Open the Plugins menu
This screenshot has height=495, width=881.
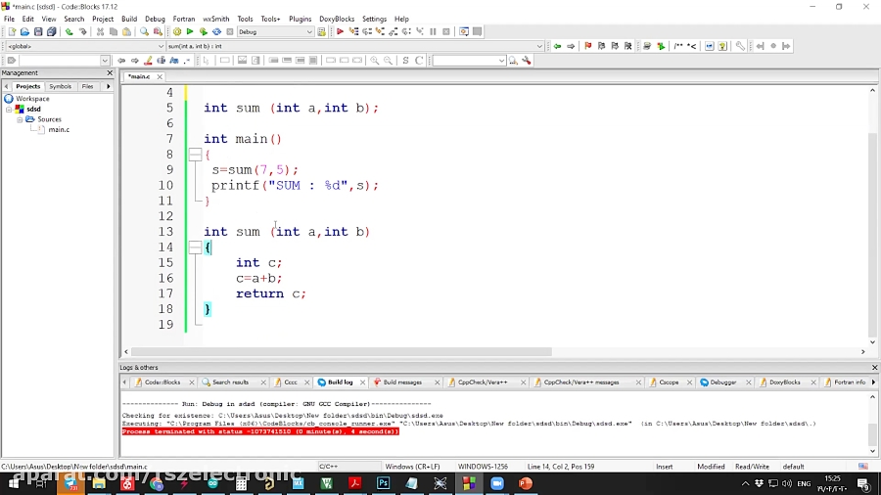pos(300,19)
